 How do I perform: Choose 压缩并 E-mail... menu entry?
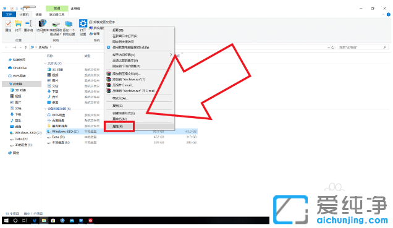(139, 85)
